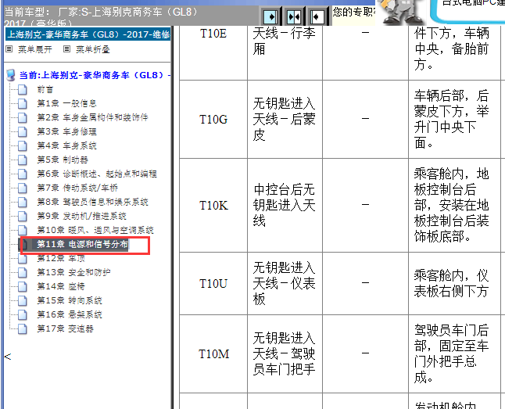Viewport: 505px width, 409px height.
Task: Click the page icon beside 第1章 一般信息
Action: (x=23, y=103)
